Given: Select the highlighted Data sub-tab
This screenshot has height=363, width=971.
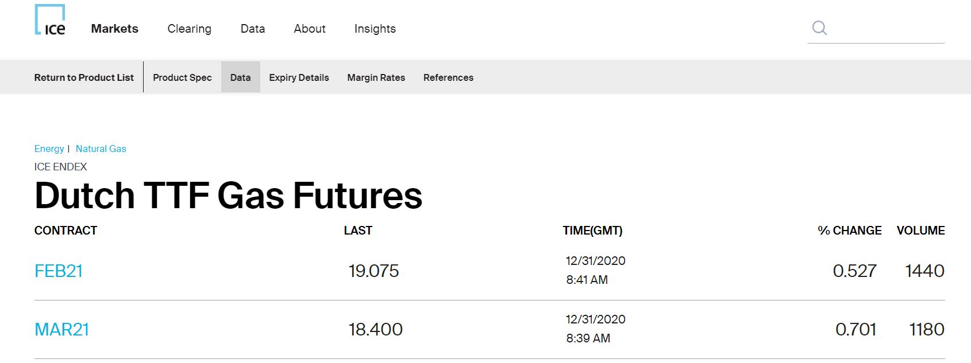Looking at the screenshot, I should 240,77.
